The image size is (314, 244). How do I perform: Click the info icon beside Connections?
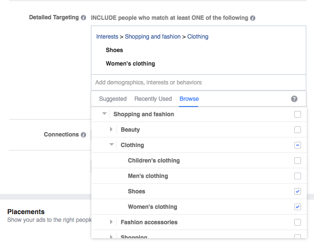coord(83,135)
